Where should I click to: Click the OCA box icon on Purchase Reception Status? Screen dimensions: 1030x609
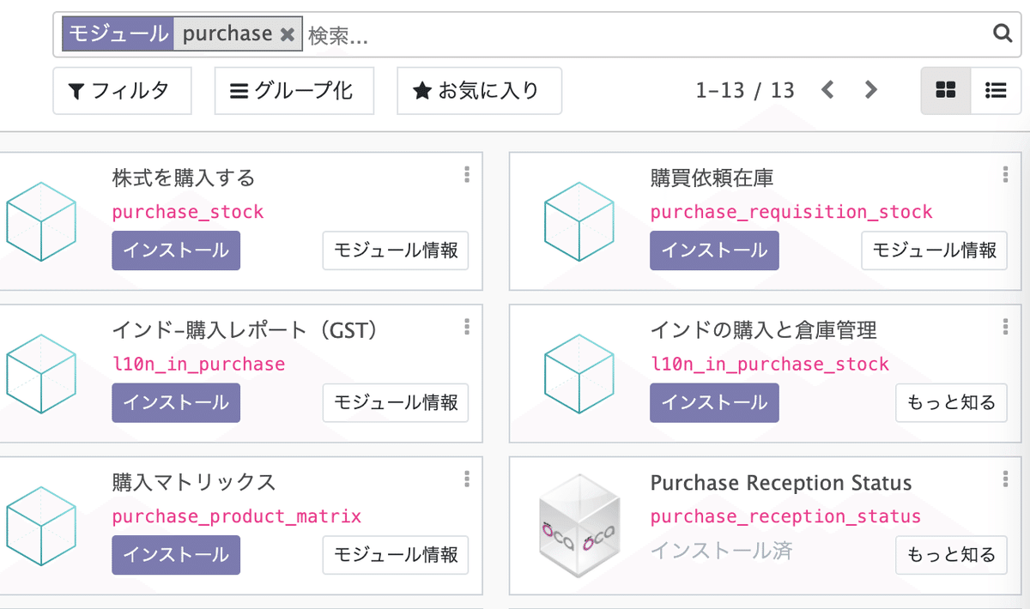pos(579,526)
